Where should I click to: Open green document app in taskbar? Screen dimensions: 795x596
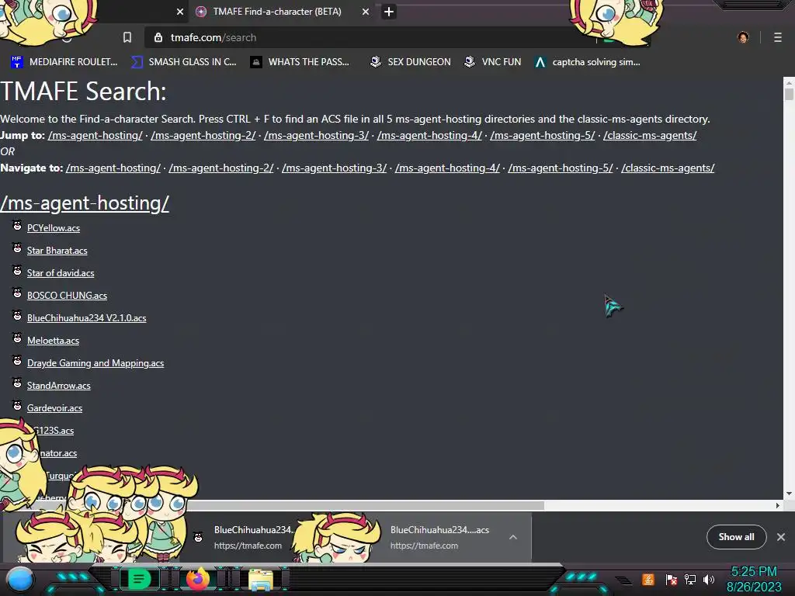[x=139, y=579]
